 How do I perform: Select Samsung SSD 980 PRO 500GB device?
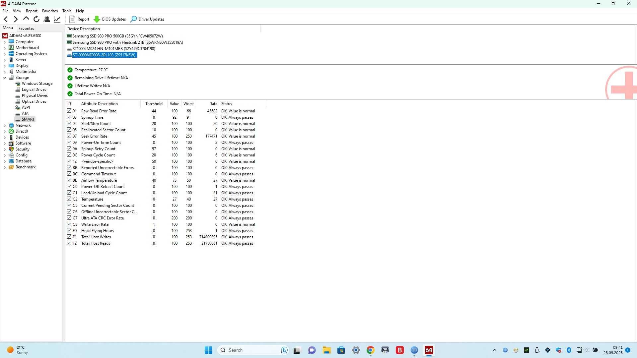click(x=117, y=36)
